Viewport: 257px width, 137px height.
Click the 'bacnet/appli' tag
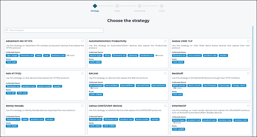pyautogui.click(x=96, y=86)
